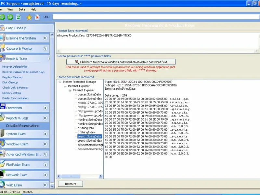This screenshot has height=195, width=260.
Task: Click the Advanced Windows Exam icon
Action: (3, 153)
